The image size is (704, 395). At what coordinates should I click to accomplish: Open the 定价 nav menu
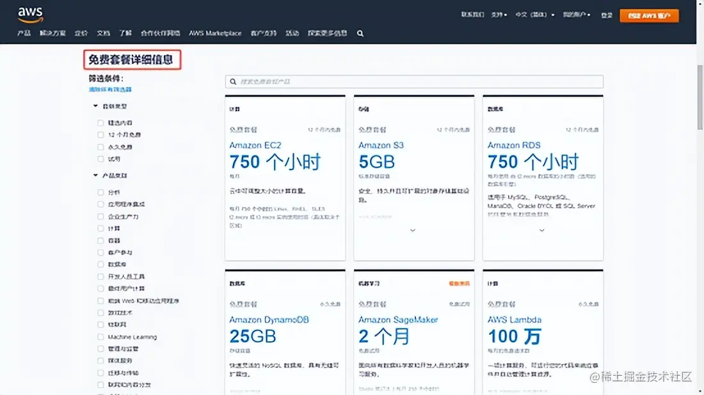[81, 33]
